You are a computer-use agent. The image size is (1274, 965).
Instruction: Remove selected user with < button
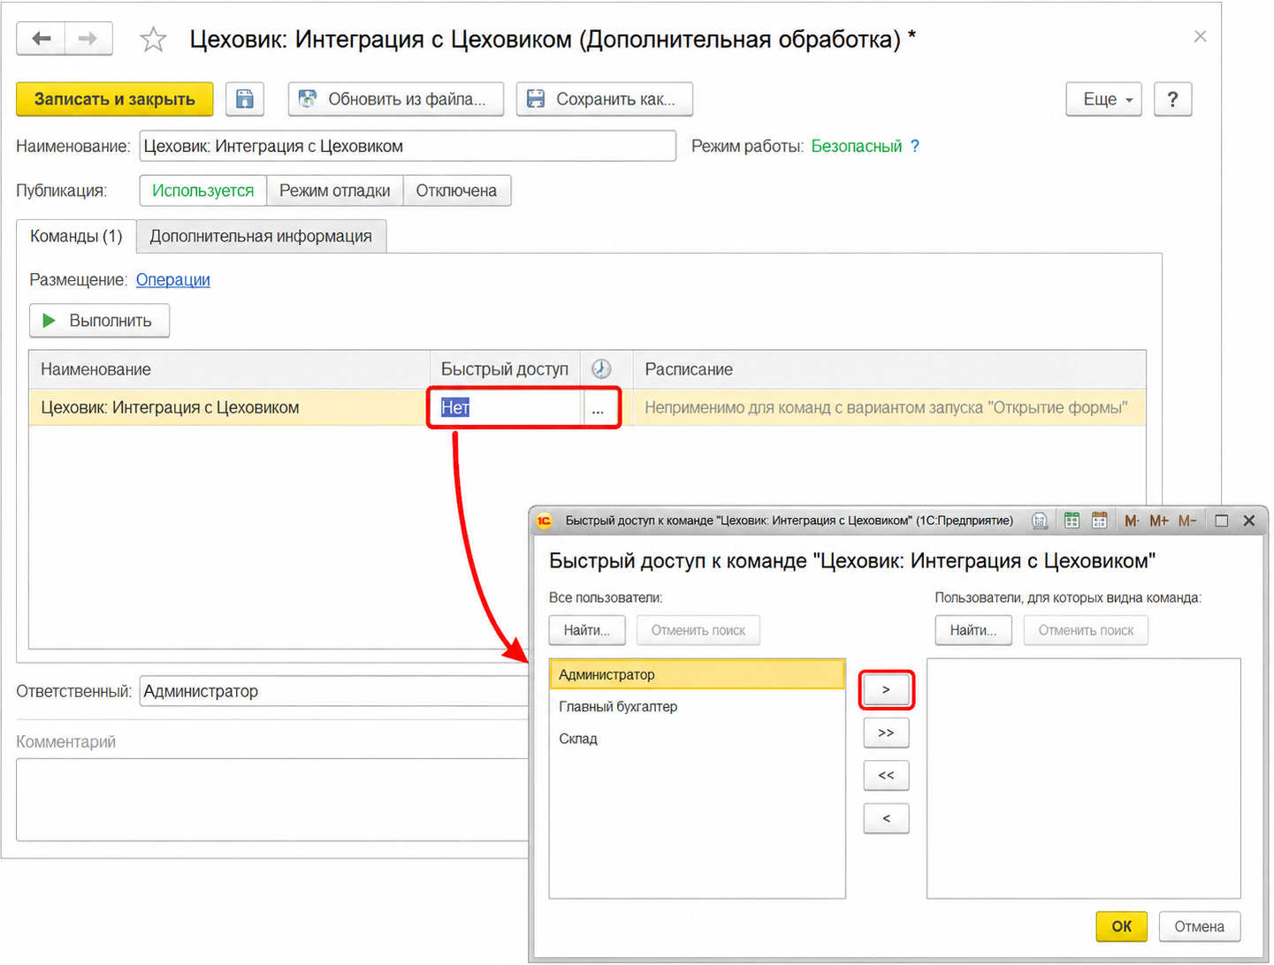[x=886, y=818]
